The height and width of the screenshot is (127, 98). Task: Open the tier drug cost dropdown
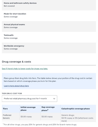(29, 98)
